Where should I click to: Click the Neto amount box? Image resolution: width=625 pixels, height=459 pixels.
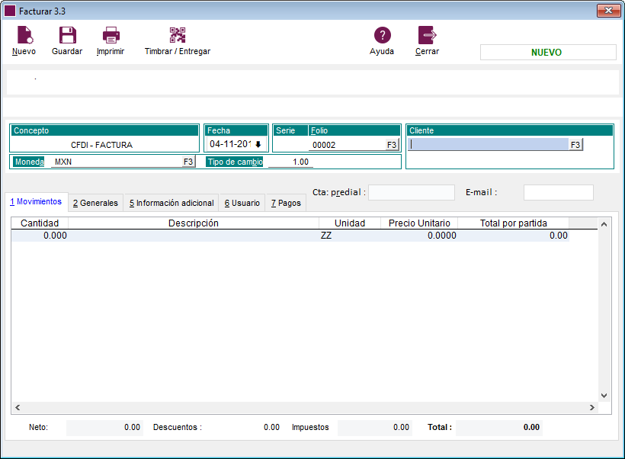coord(104,428)
